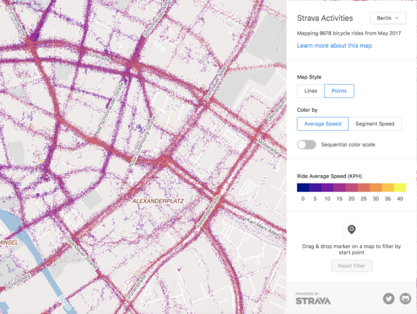Click the purple 10 KPH color swatch
This screenshot has height=314, width=417.
[x=327, y=187]
